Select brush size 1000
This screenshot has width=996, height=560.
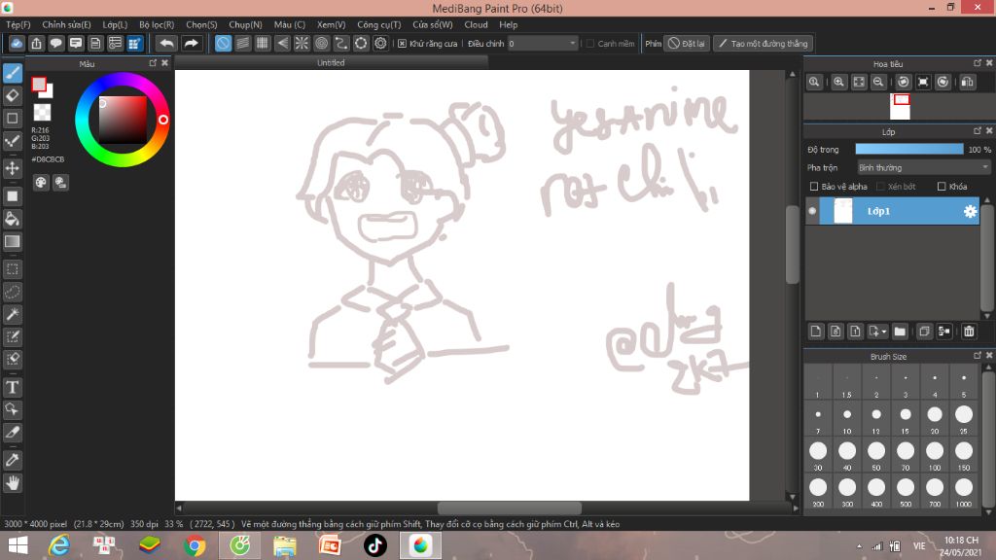[x=964, y=491]
